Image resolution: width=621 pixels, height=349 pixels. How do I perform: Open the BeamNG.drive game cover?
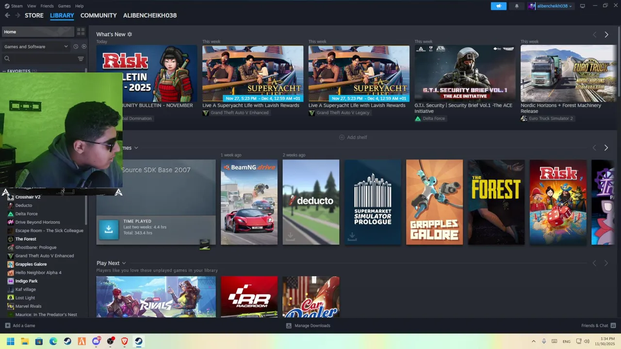[249, 202]
